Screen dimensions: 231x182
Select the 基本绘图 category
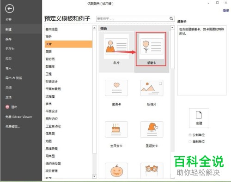pyautogui.click(x=51, y=29)
